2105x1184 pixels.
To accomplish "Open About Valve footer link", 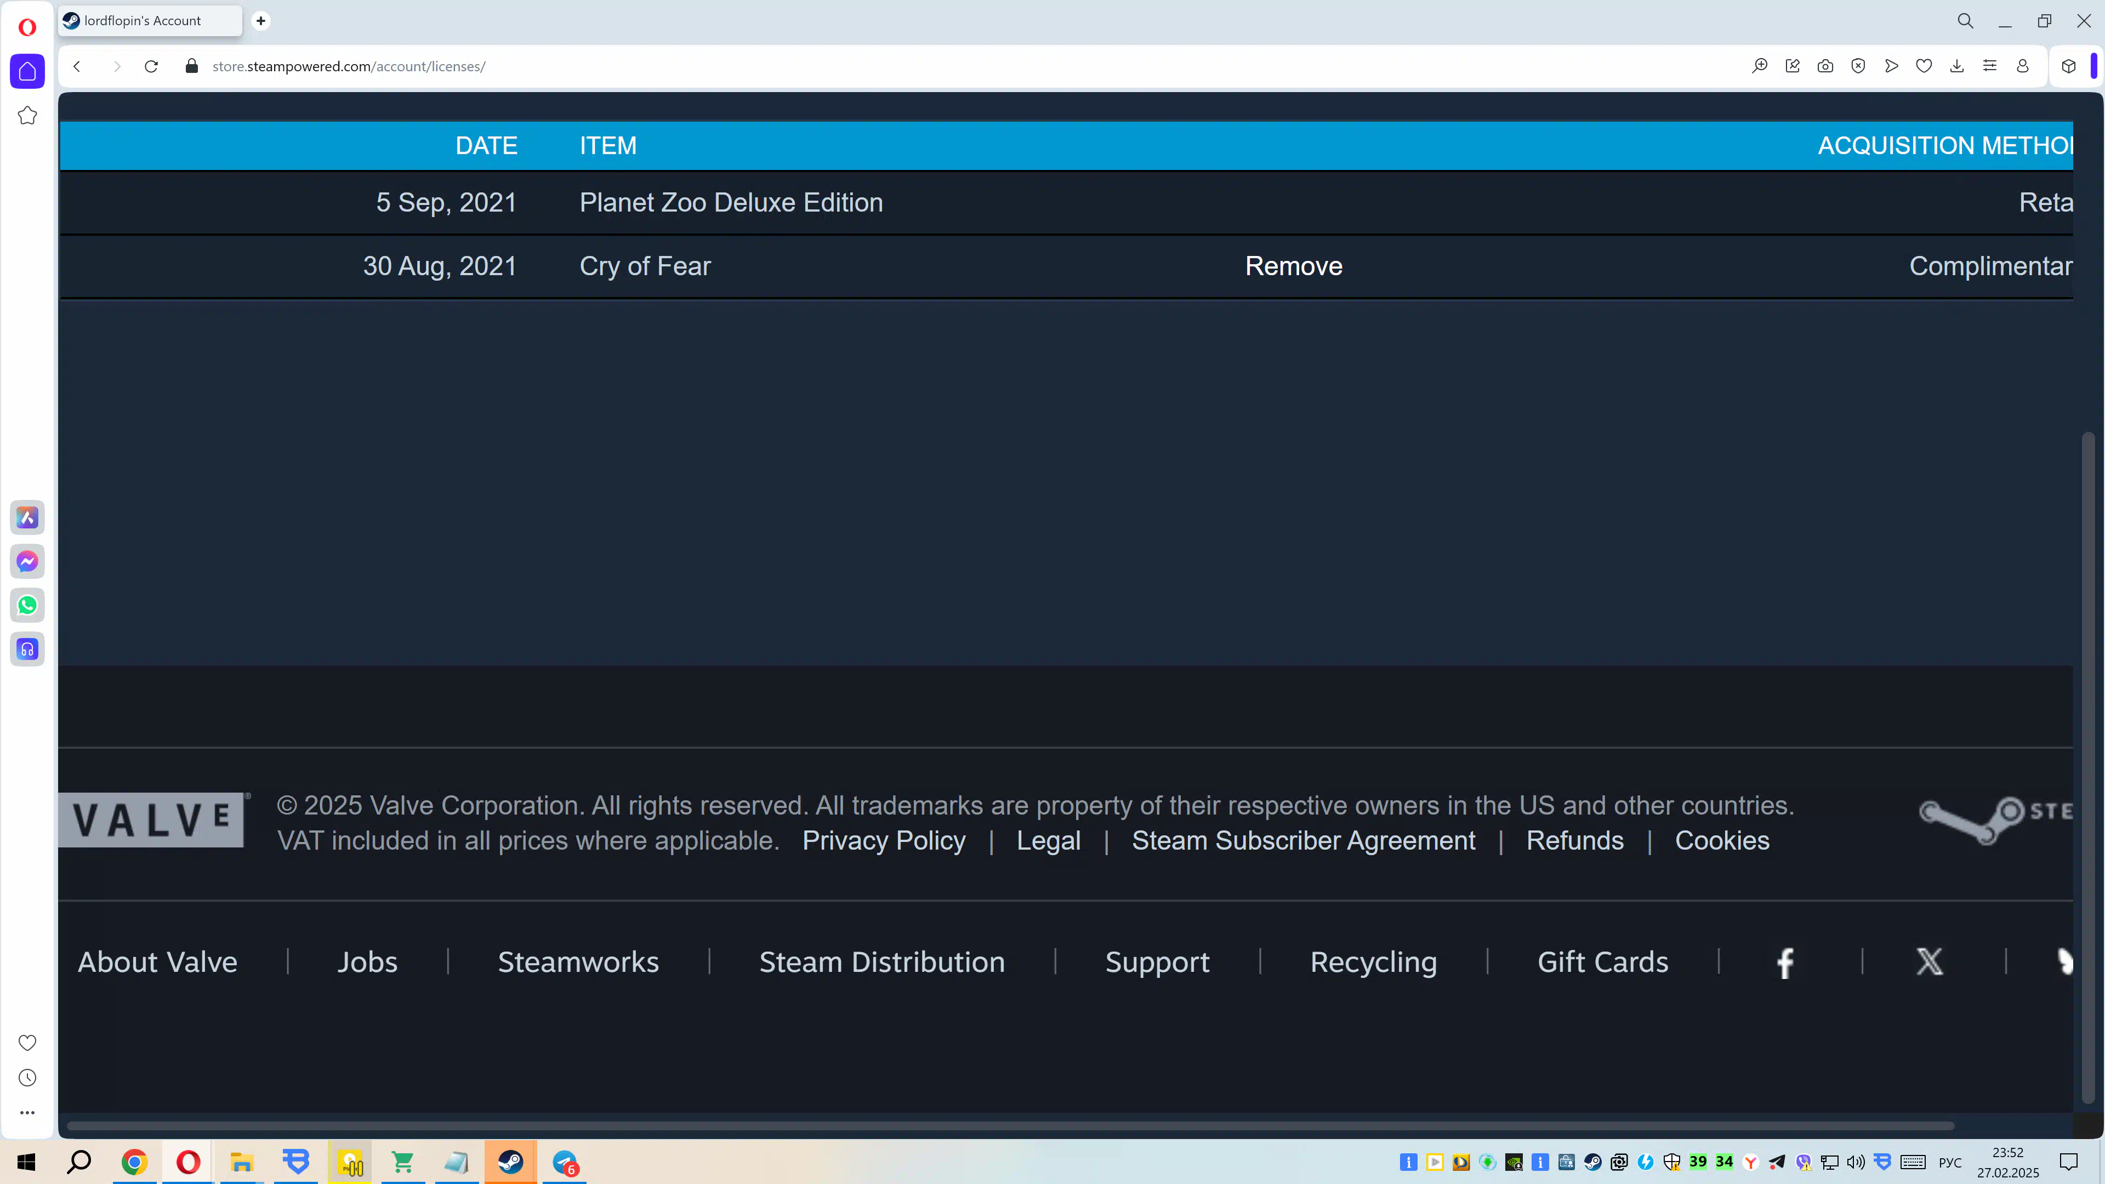I will point(158,963).
